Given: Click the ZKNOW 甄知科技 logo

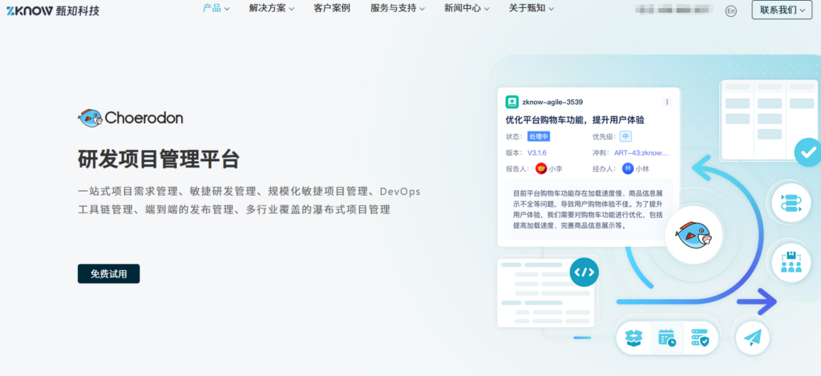Looking at the screenshot, I should (x=53, y=10).
